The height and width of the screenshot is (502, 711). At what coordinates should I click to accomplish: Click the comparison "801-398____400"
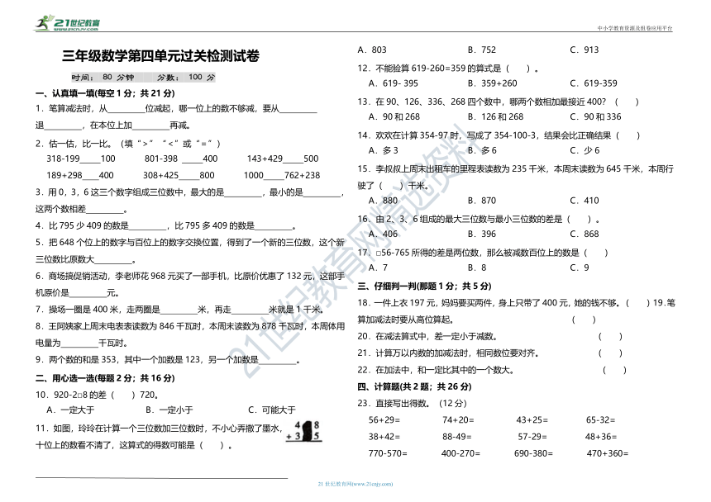point(181,159)
